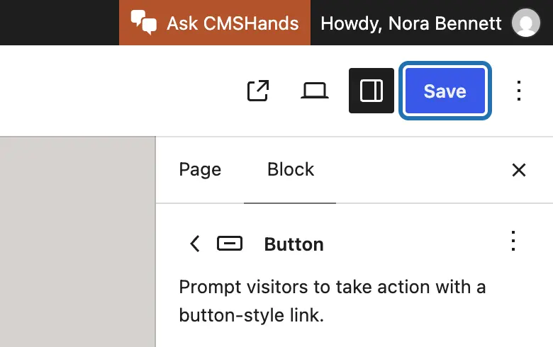553x347 pixels.
Task: Select the Block tab
Action: pos(290,169)
